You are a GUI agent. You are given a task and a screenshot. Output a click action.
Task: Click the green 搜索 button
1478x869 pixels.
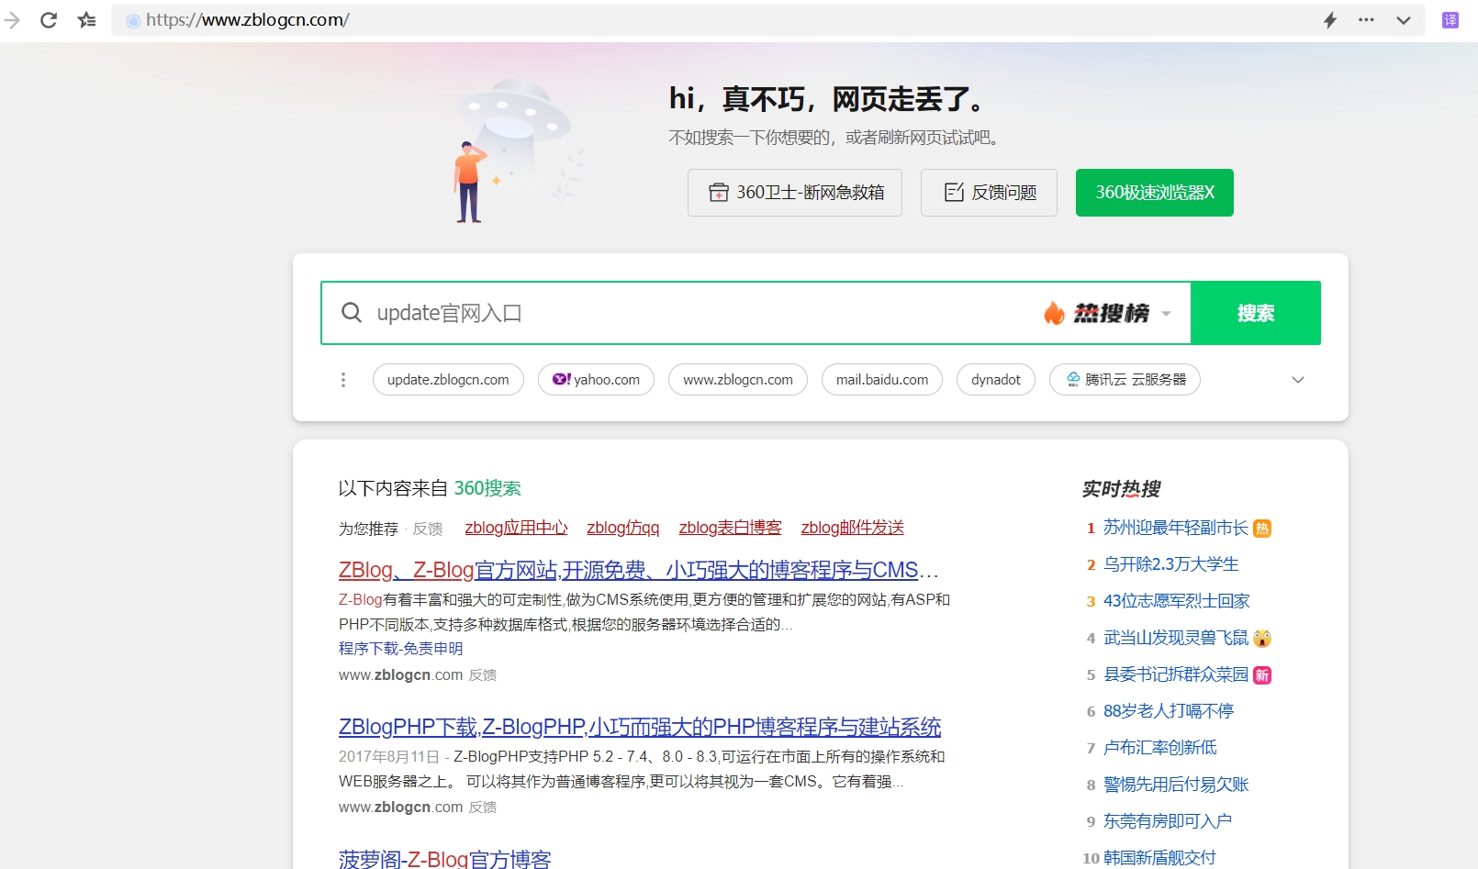tap(1256, 313)
